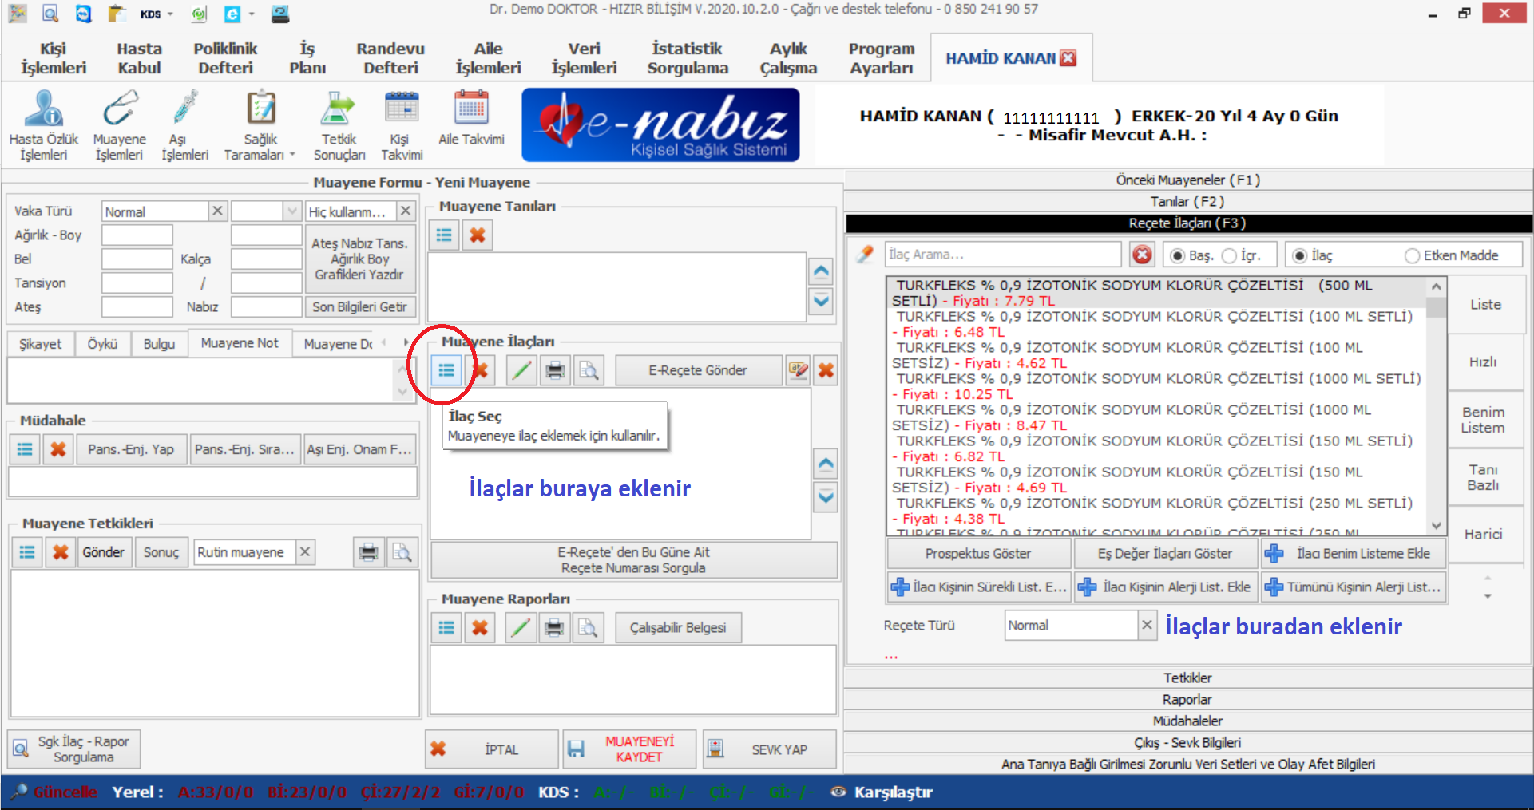Select the Baş. radio option
This screenshot has width=1534, height=810.
(x=1177, y=255)
